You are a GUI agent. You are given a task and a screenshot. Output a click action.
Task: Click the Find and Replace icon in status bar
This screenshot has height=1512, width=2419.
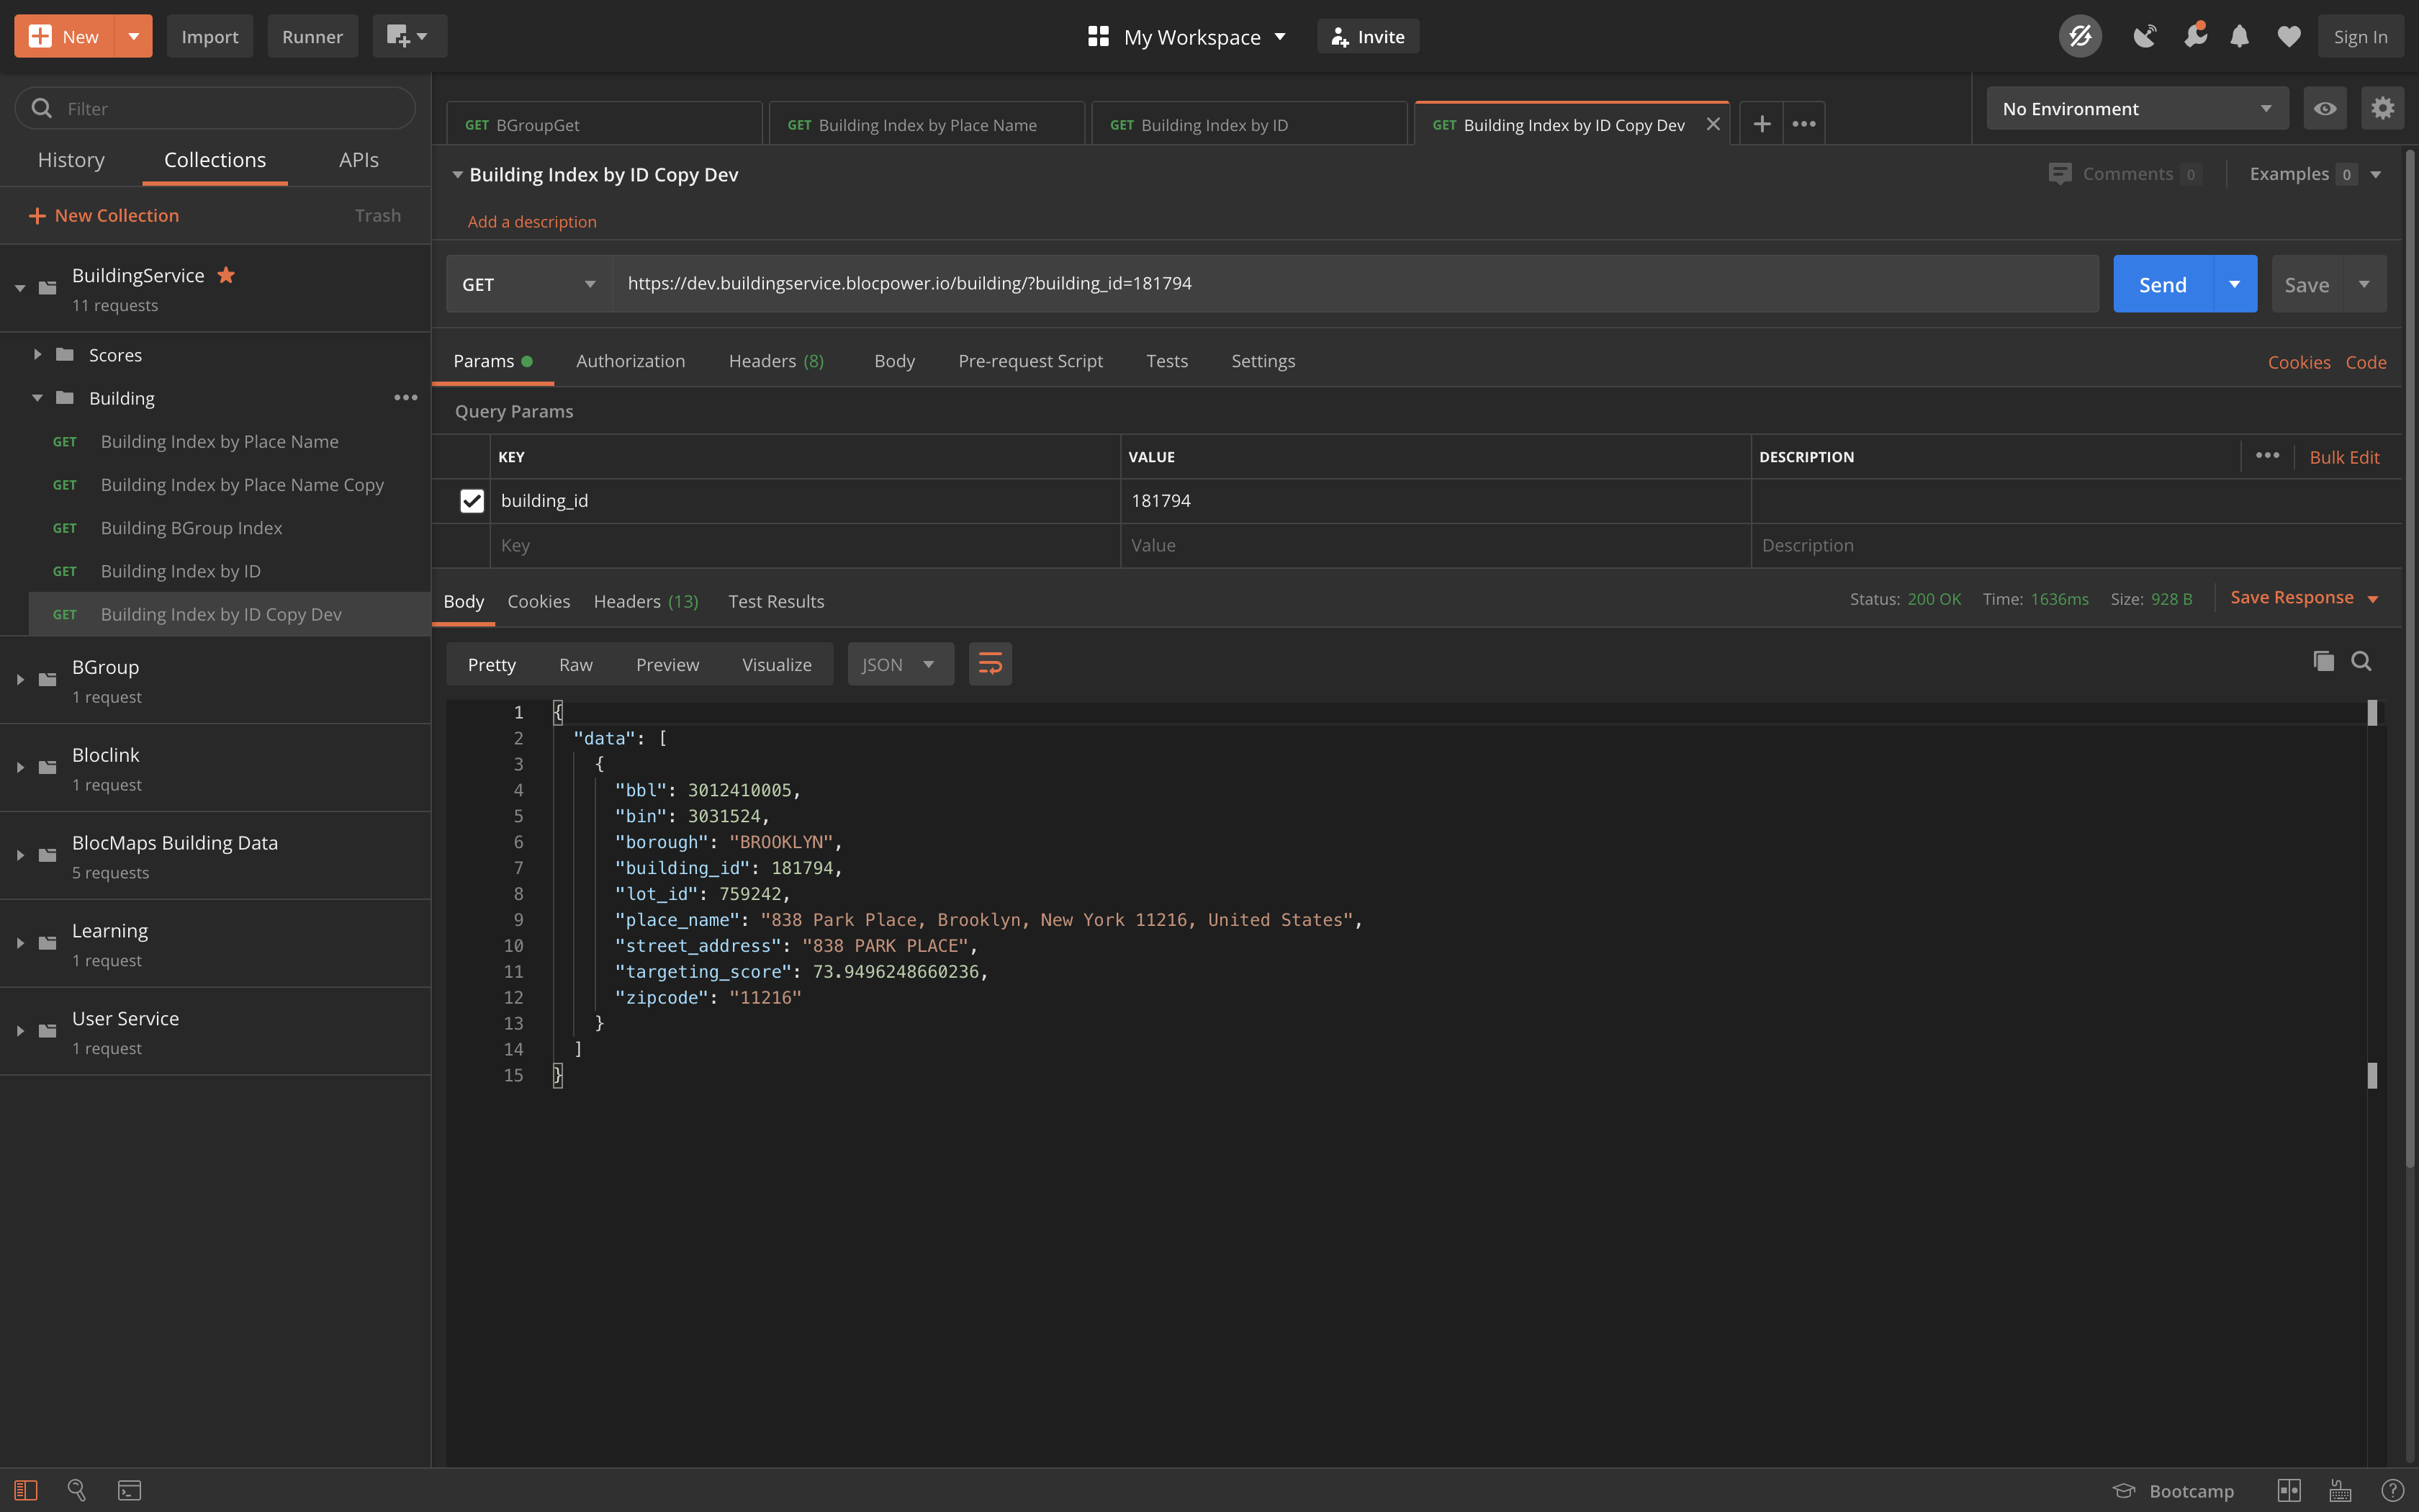click(77, 1490)
